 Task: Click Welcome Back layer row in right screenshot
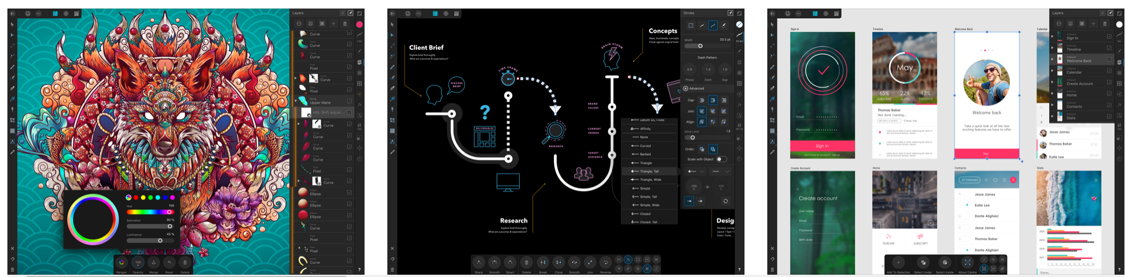(x=1082, y=59)
